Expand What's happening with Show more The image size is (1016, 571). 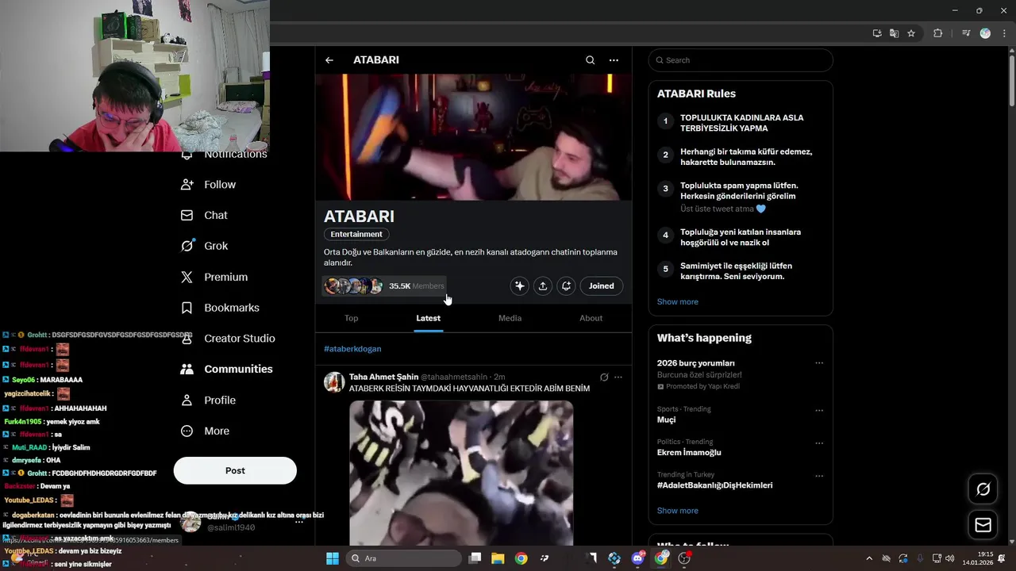click(678, 511)
